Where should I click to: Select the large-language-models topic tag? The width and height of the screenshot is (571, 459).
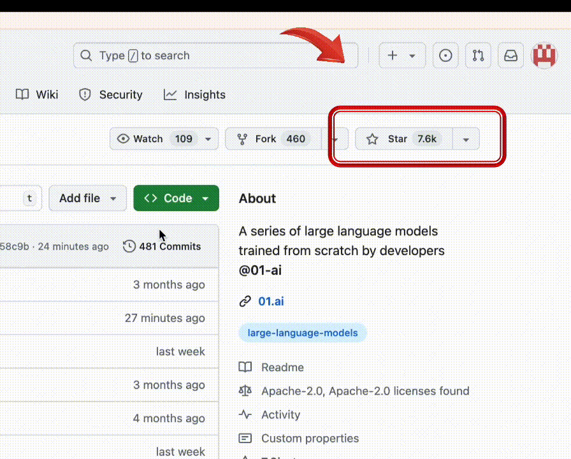303,333
